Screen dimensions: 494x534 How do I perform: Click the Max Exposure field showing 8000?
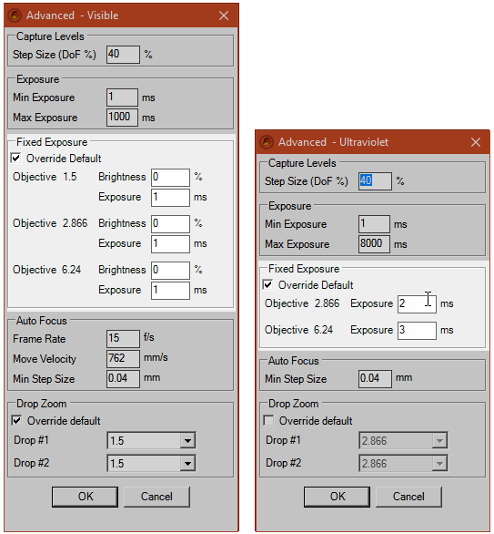click(374, 244)
